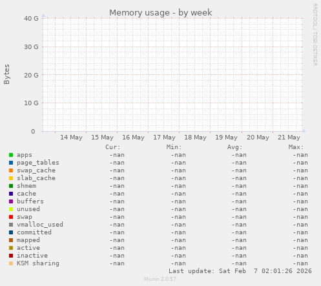The image size is (321, 286).
Task: Click the '20 May' date label
Action: click(x=258, y=138)
